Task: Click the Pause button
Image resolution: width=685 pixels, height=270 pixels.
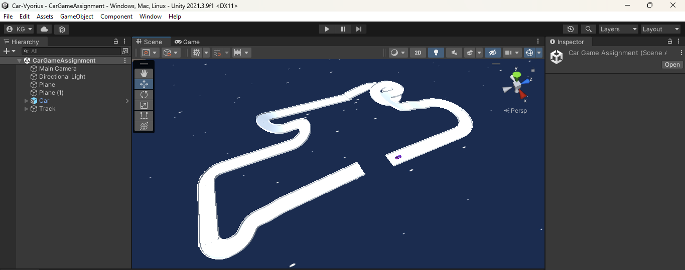Action: pyautogui.click(x=343, y=29)
